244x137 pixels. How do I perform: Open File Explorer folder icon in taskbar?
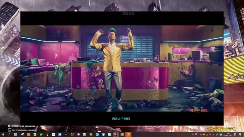91,135
